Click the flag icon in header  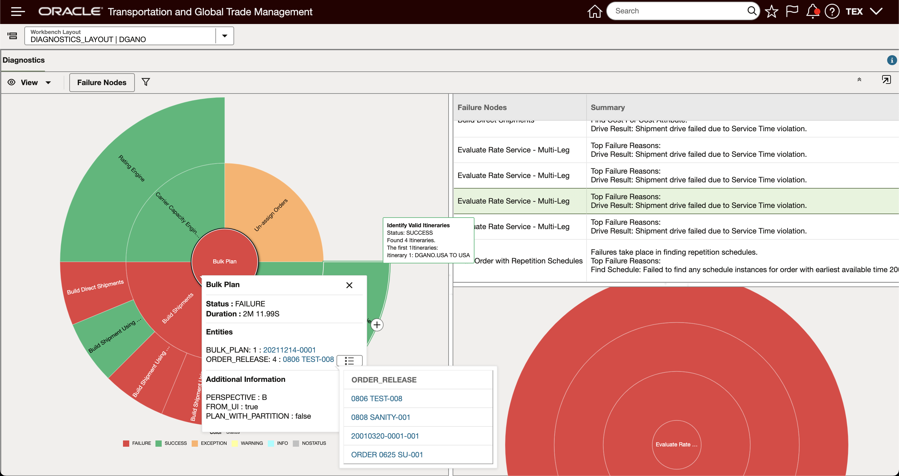[792, 12]
